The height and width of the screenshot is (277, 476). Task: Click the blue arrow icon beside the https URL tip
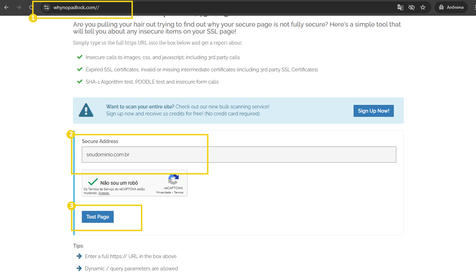point(79,256)
